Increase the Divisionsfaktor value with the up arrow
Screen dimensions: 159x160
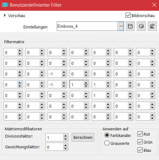tap(65, 136)
